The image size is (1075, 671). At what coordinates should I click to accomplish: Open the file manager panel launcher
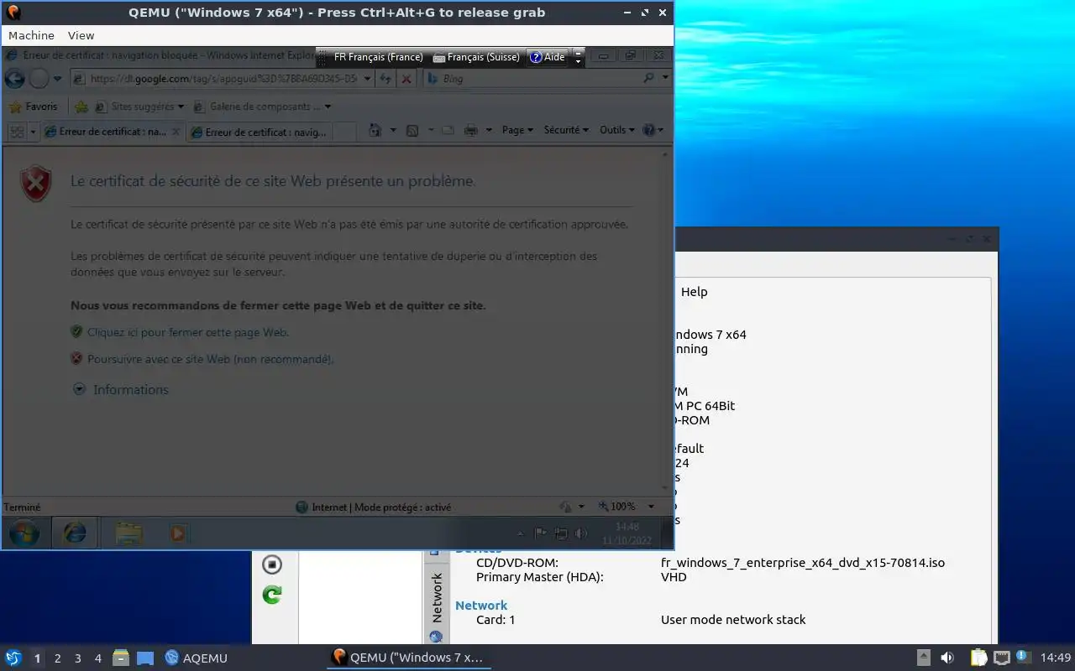[121, 658]
